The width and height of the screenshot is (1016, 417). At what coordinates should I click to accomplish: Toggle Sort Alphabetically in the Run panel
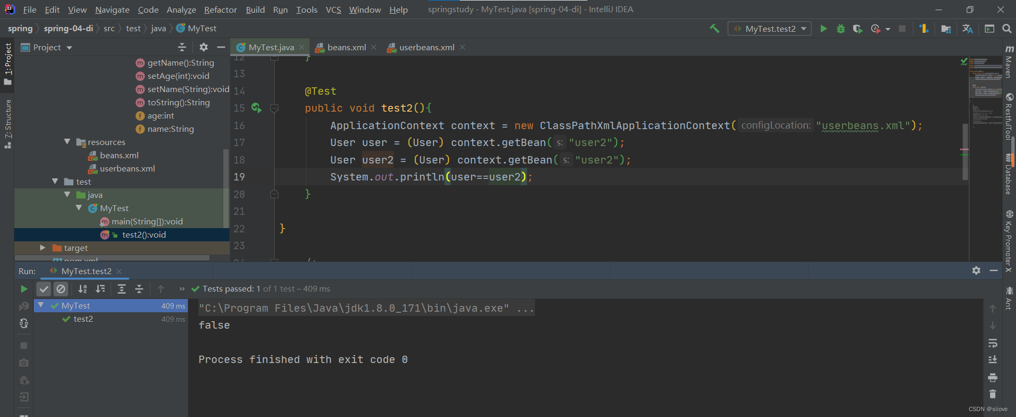coord(83,289)
